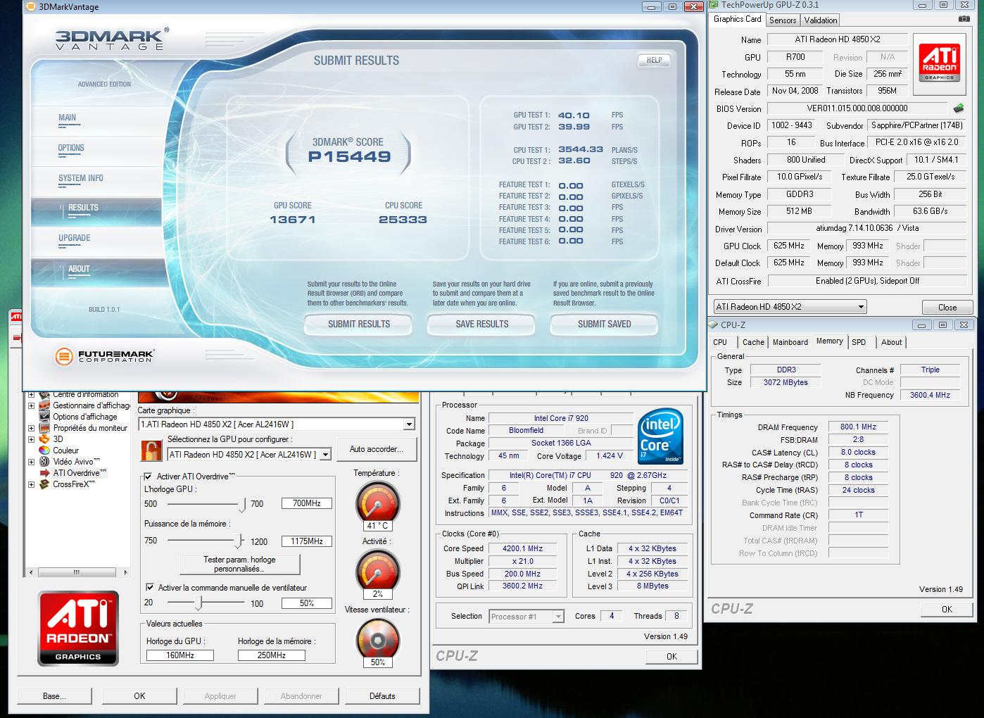Click the Futuremark Corporation logo
984x718 pixels.
click(105, 356)
